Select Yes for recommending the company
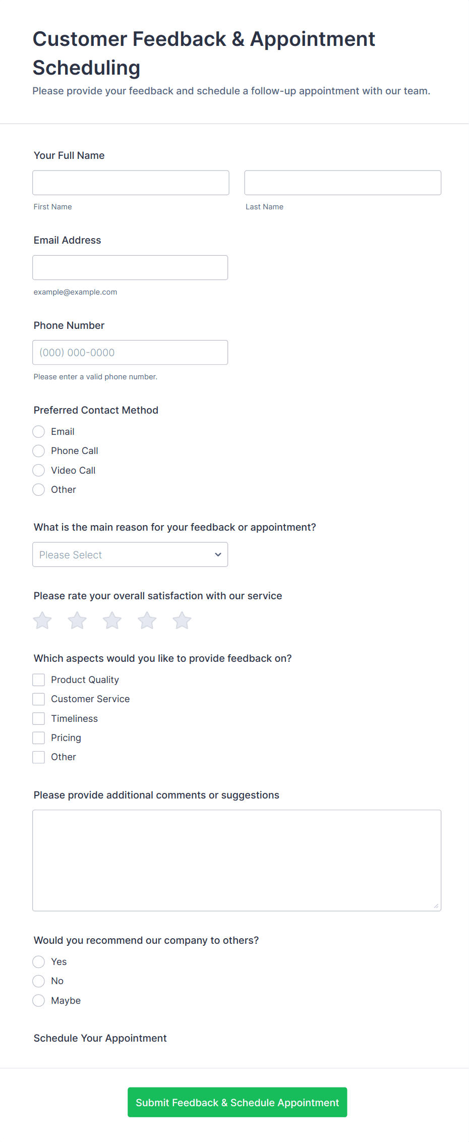 click(x=39, y=962)
